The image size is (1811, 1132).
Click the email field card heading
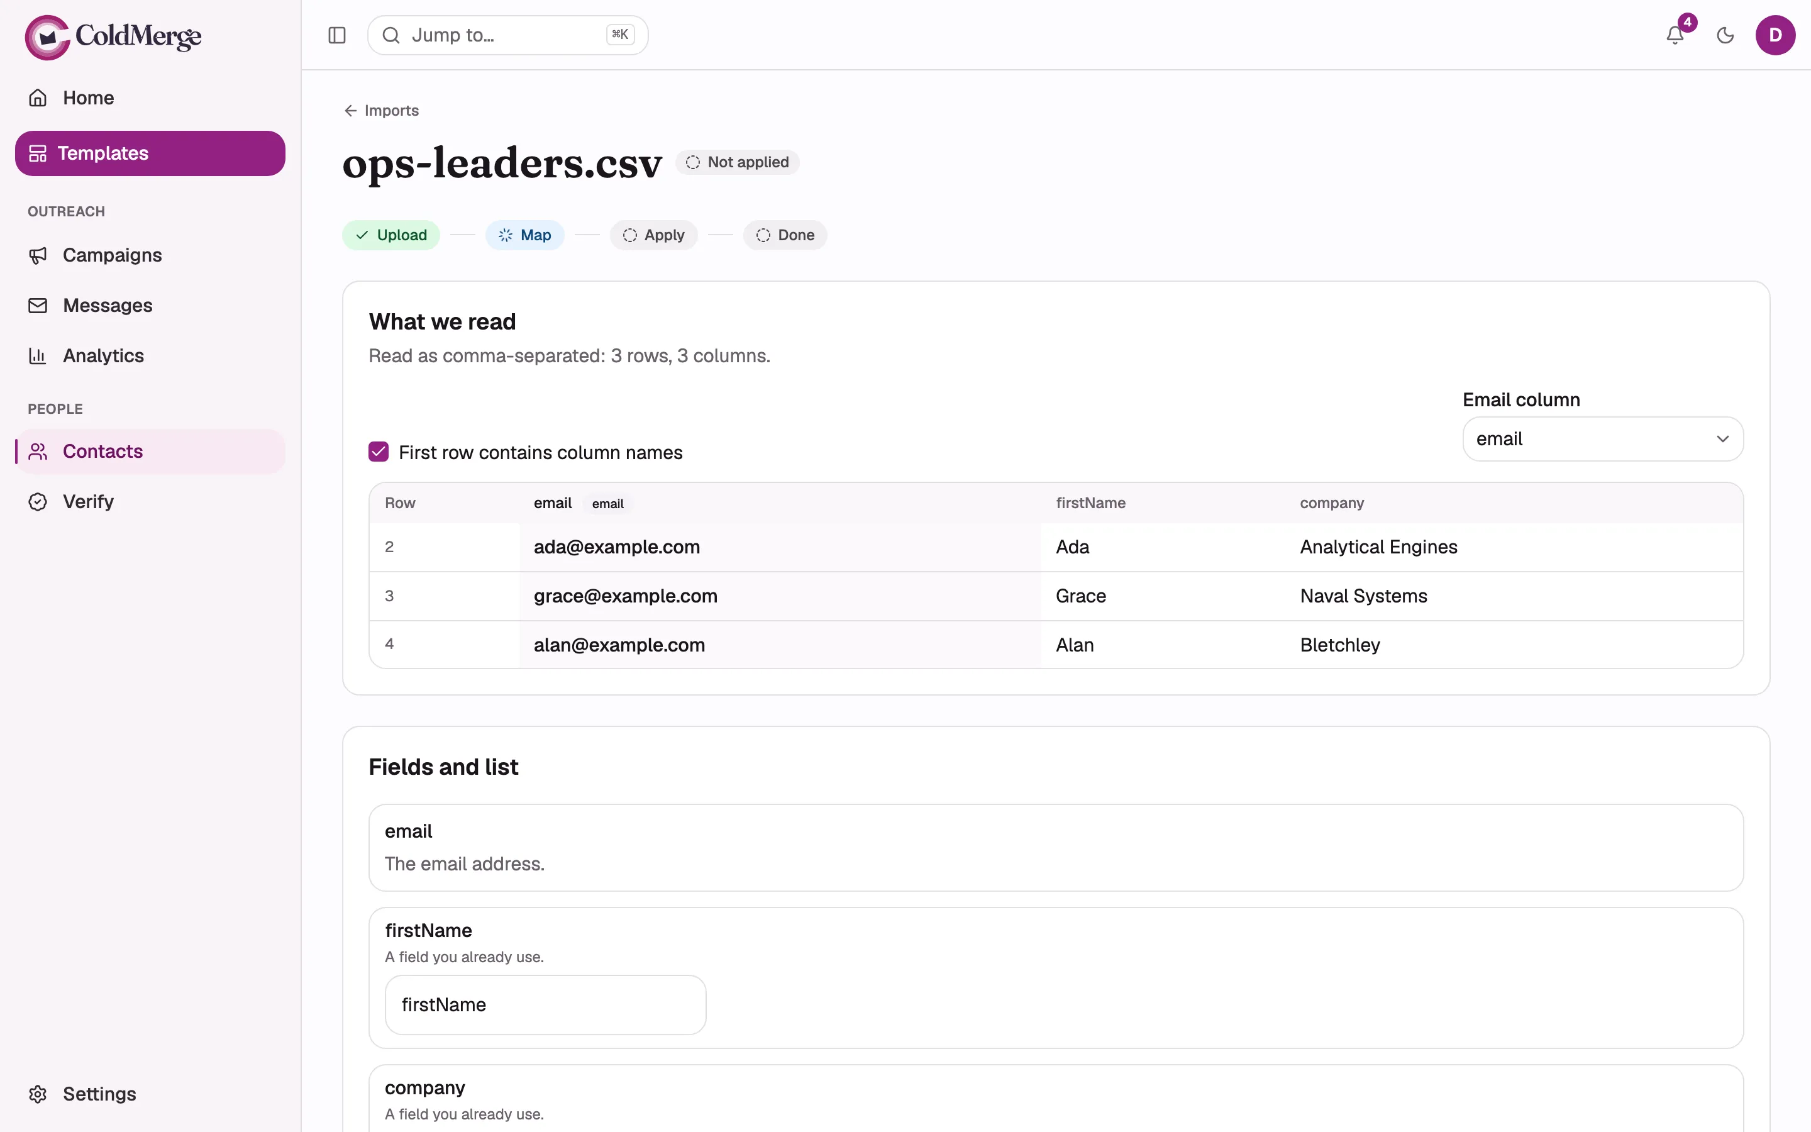tap(409, 832)
